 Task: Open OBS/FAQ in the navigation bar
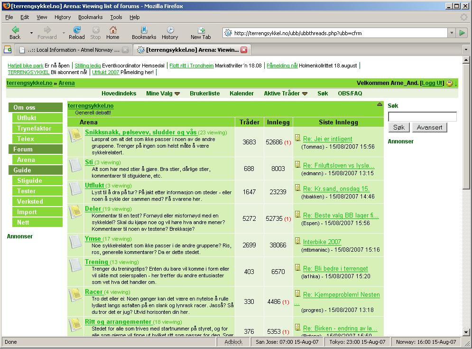pyautogui.click(x=350, y=94)
